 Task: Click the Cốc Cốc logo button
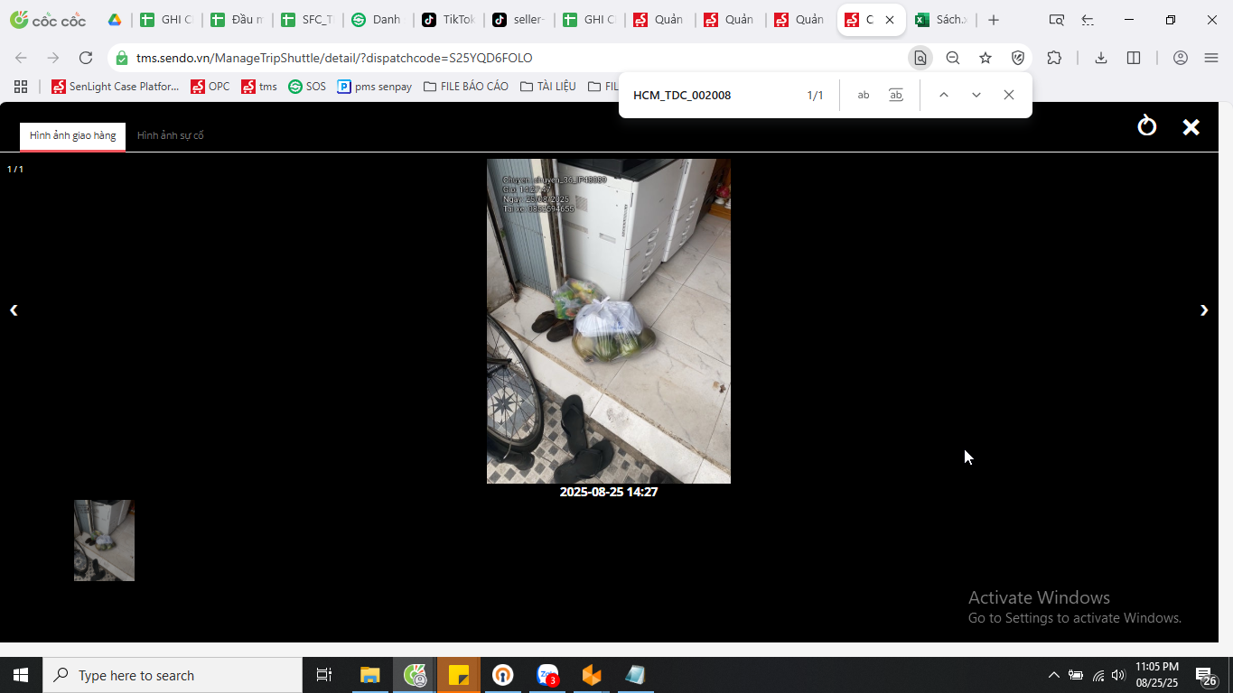tap(48, 20)
